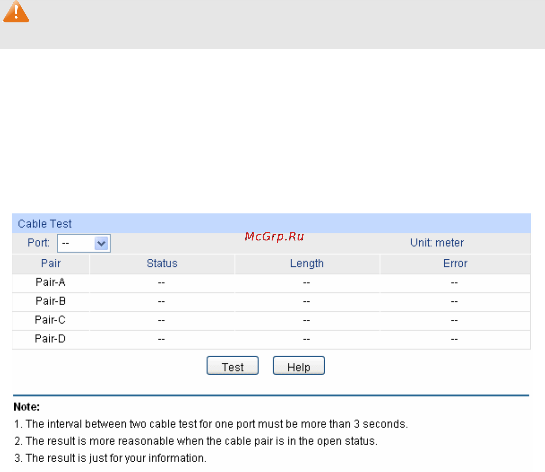Viewport: 545px width, 472px height.
Task: Click the Length column header
Action: pos(307,264)
